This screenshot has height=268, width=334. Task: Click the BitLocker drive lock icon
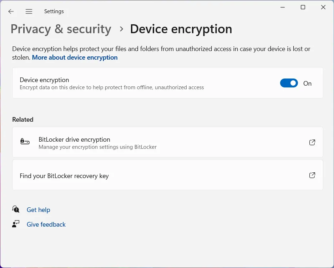click(25, 142)
